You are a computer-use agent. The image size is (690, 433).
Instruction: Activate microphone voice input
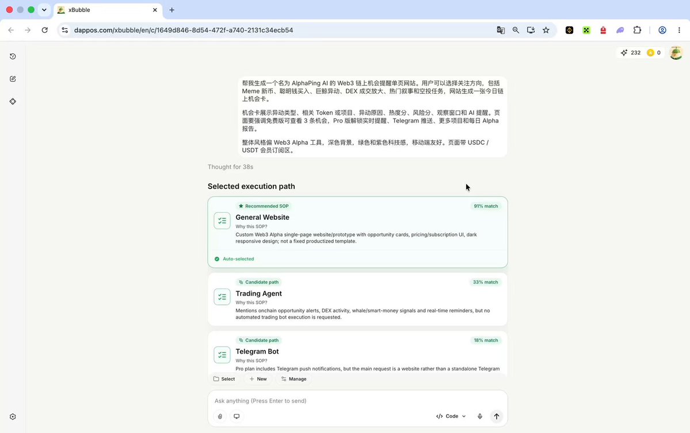[480, 416]
